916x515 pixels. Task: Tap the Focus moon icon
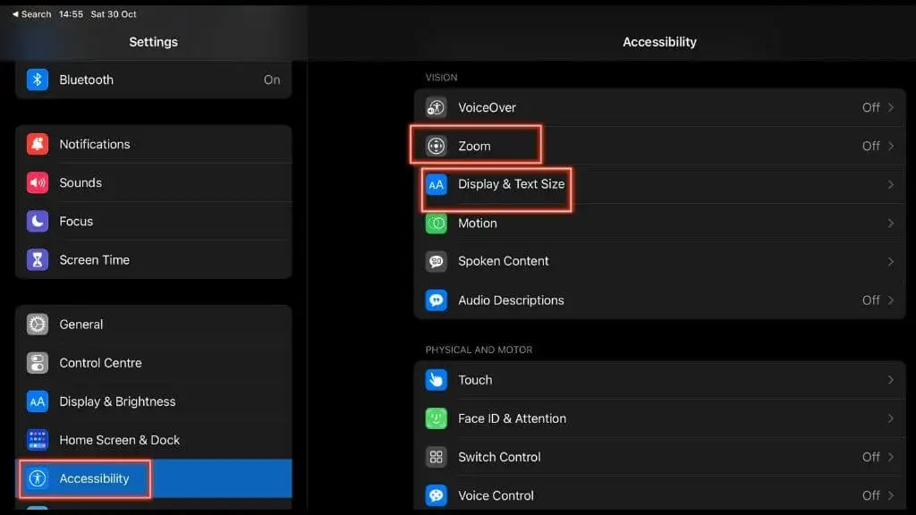(x=38, y=222)
